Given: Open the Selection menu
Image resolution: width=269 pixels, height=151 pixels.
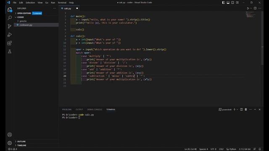Looking at the screenshot, I should [x=30, y=3].
